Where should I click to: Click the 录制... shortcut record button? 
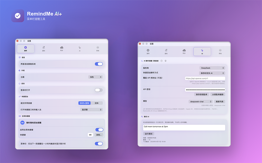point(99,135)
